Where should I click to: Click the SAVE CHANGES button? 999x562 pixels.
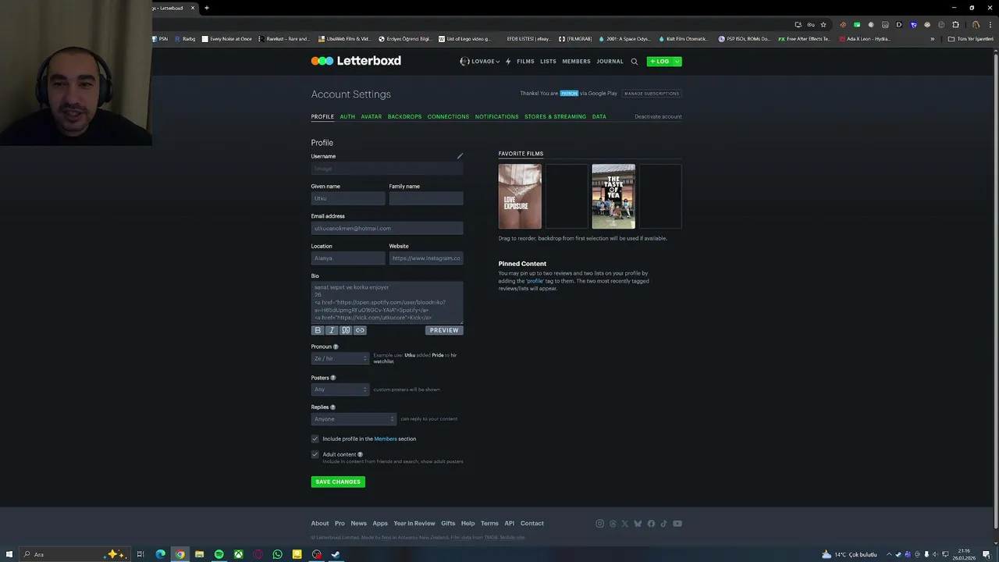(x=338, y=482)
